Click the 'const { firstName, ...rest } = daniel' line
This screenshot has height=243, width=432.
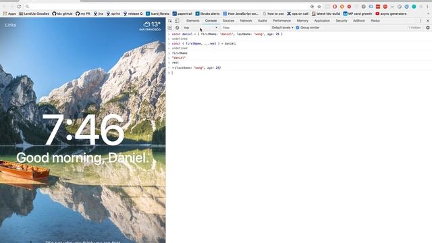tap(204, 43)
